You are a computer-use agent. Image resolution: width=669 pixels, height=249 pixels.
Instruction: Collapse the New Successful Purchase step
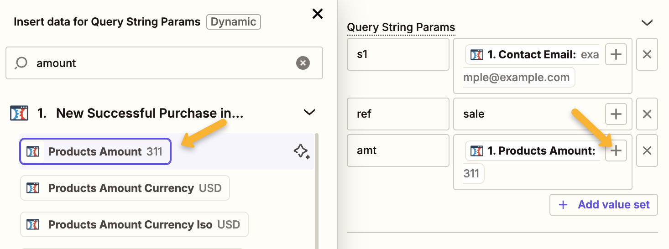(309, 113)
